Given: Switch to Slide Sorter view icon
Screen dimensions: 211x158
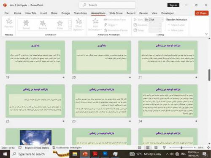Looking at the screenshot, I should 148,147.
